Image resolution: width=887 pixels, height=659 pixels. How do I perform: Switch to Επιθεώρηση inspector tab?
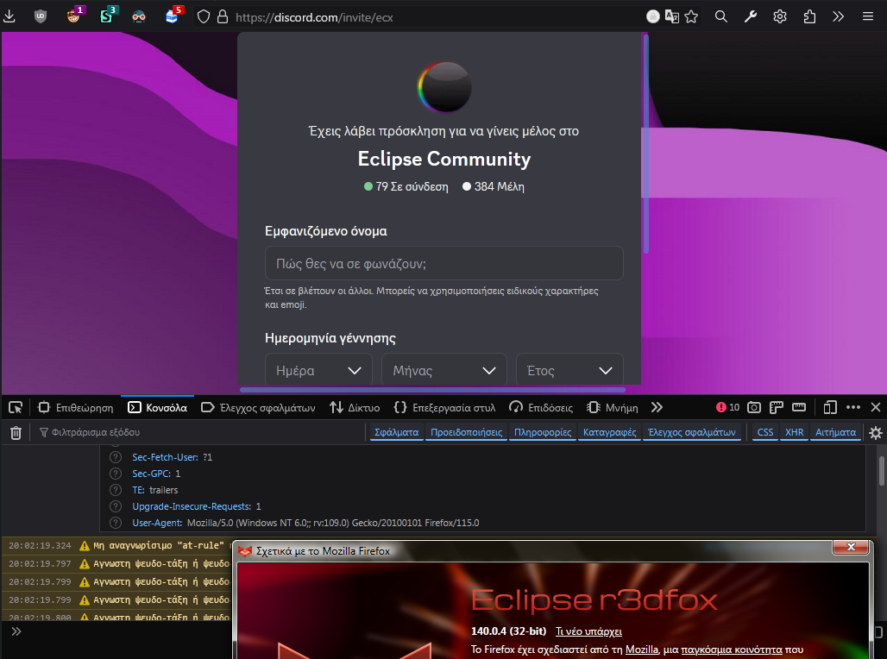point(75,407)
